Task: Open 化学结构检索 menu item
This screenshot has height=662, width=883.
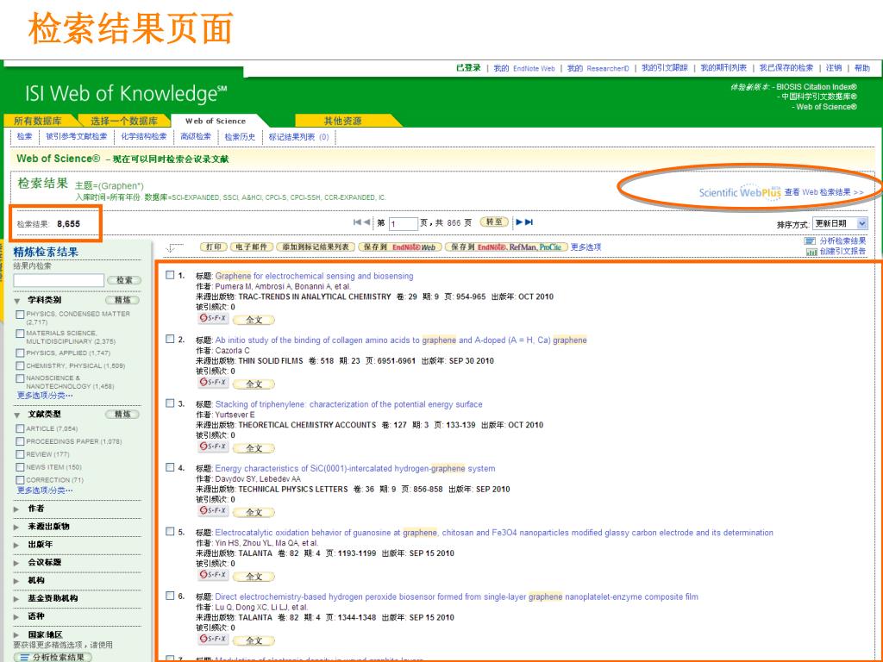Action: 144,136
